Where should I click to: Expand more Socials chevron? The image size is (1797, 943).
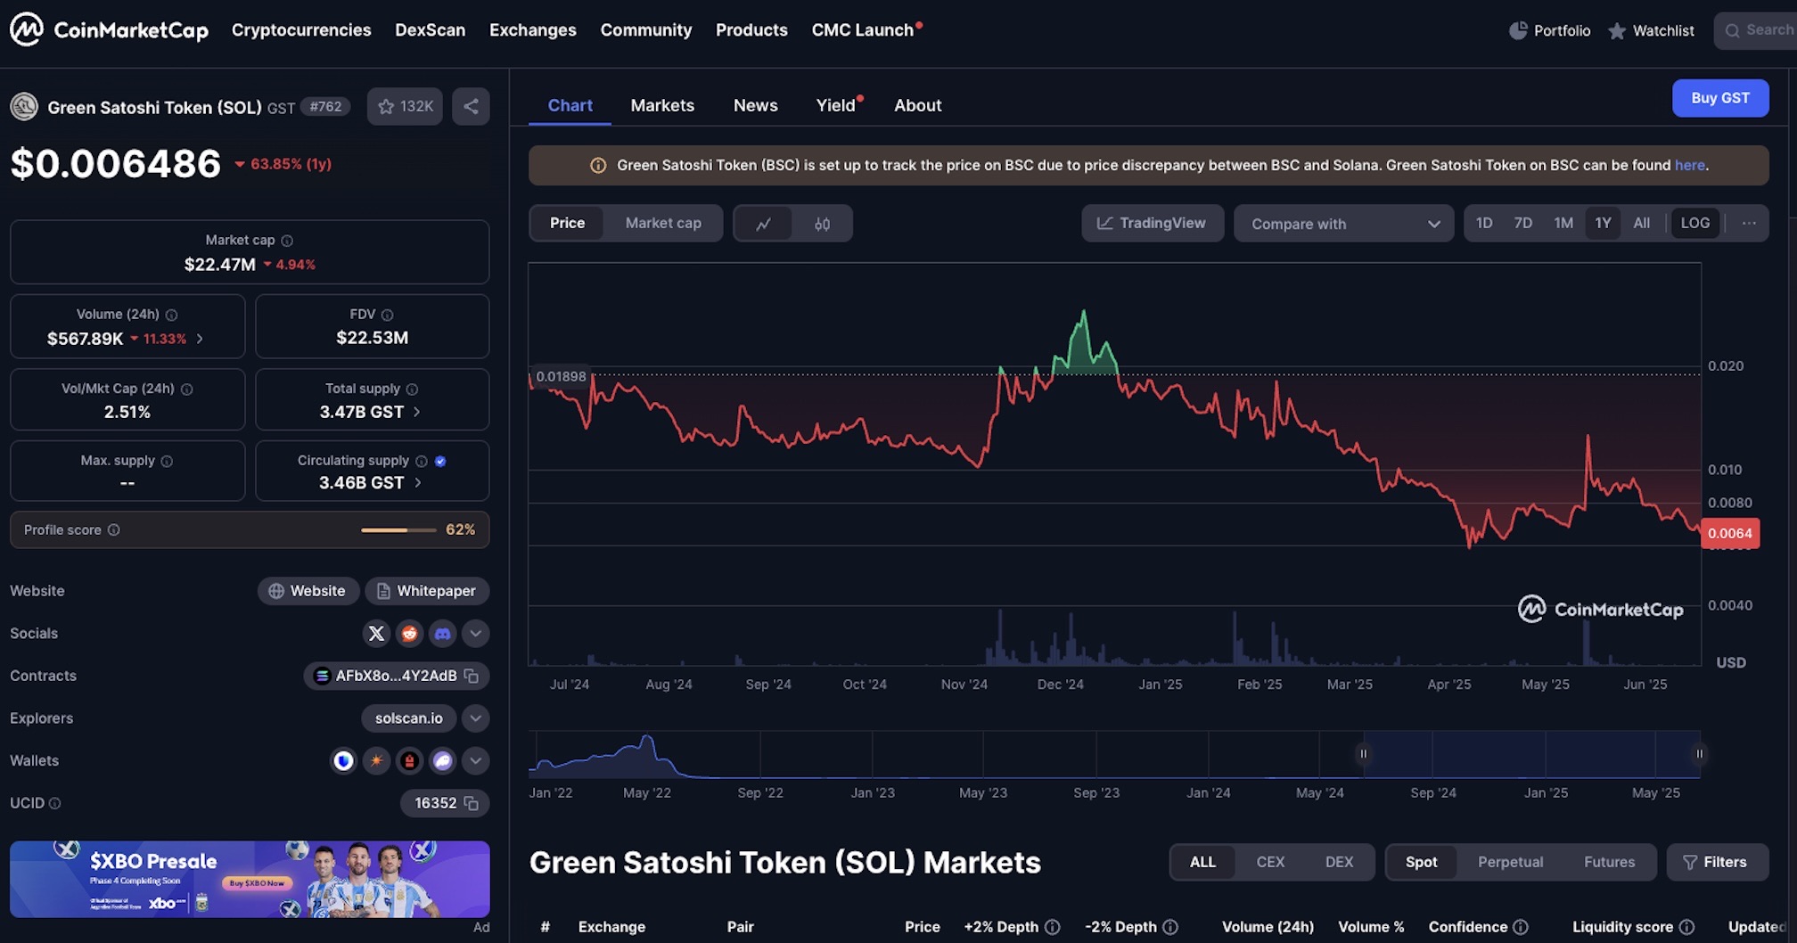point(475,634)
